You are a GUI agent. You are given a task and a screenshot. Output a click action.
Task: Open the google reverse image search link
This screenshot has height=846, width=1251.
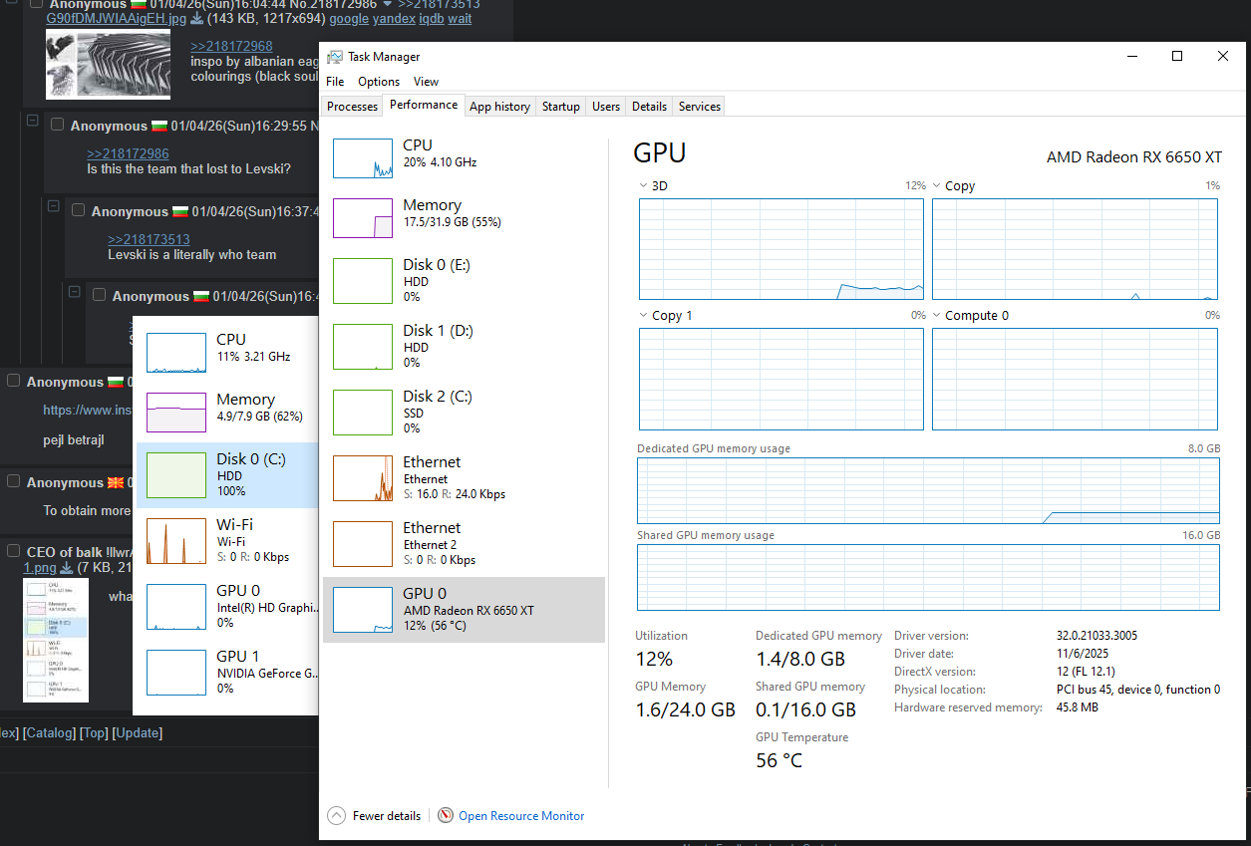[x=349, y=19]
